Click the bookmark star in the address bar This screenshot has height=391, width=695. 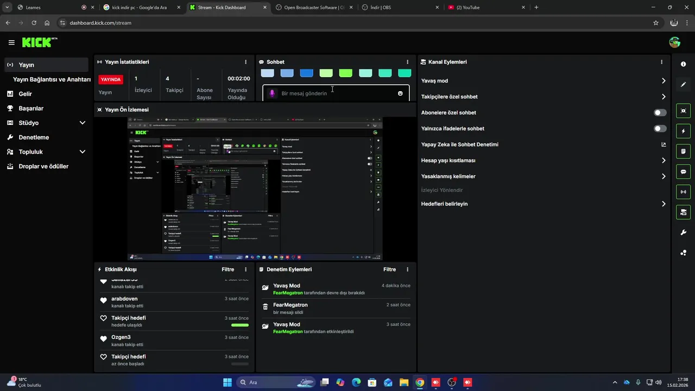pos(656,23)
